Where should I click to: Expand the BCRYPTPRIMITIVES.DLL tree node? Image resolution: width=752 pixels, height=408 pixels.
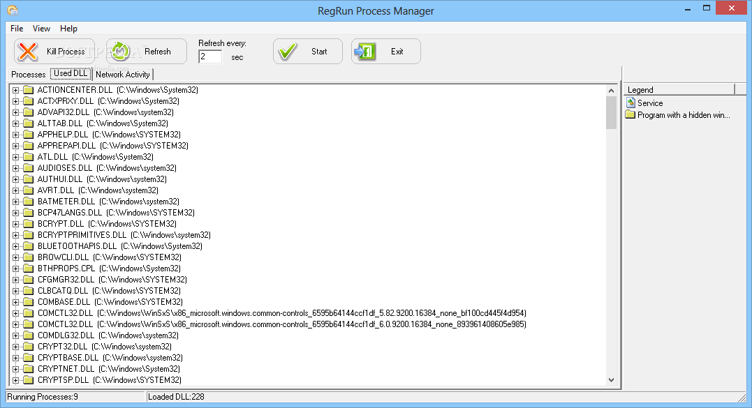(16, 235)
